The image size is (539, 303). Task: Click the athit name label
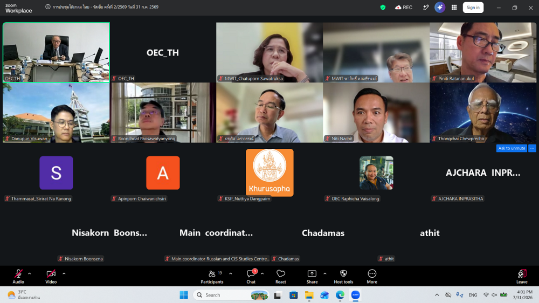(386, 259)
